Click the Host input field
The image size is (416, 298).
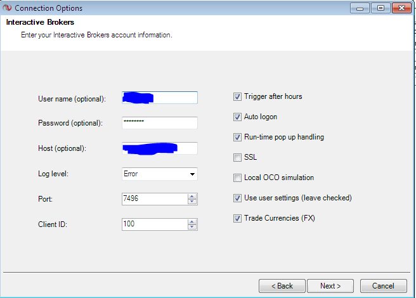(160, 148)
